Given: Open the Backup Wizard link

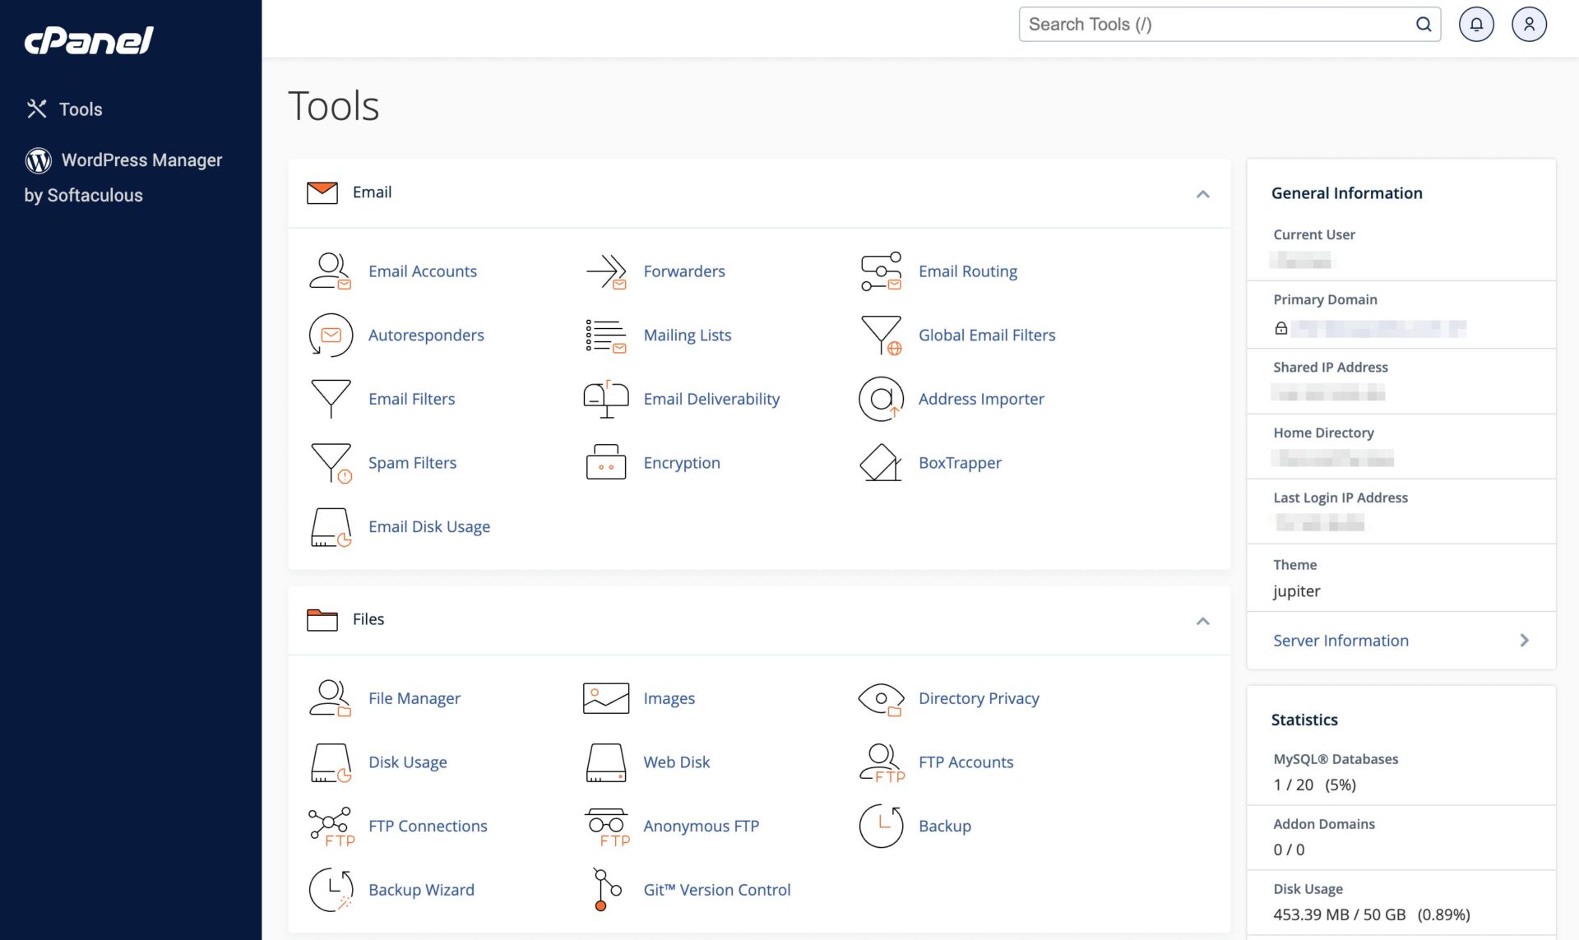Looking at the screenshot, I should coord(420,889).
